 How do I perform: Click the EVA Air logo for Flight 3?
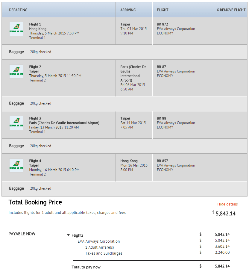click(x=16, y=123)
